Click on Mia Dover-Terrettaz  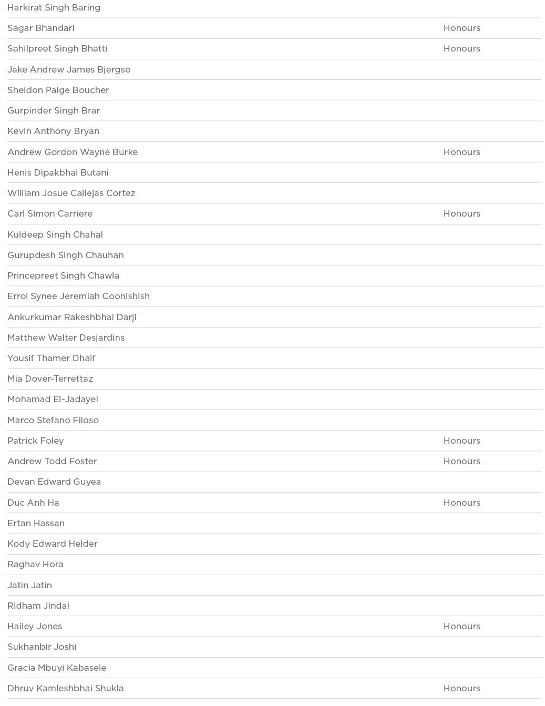point(50,378)
